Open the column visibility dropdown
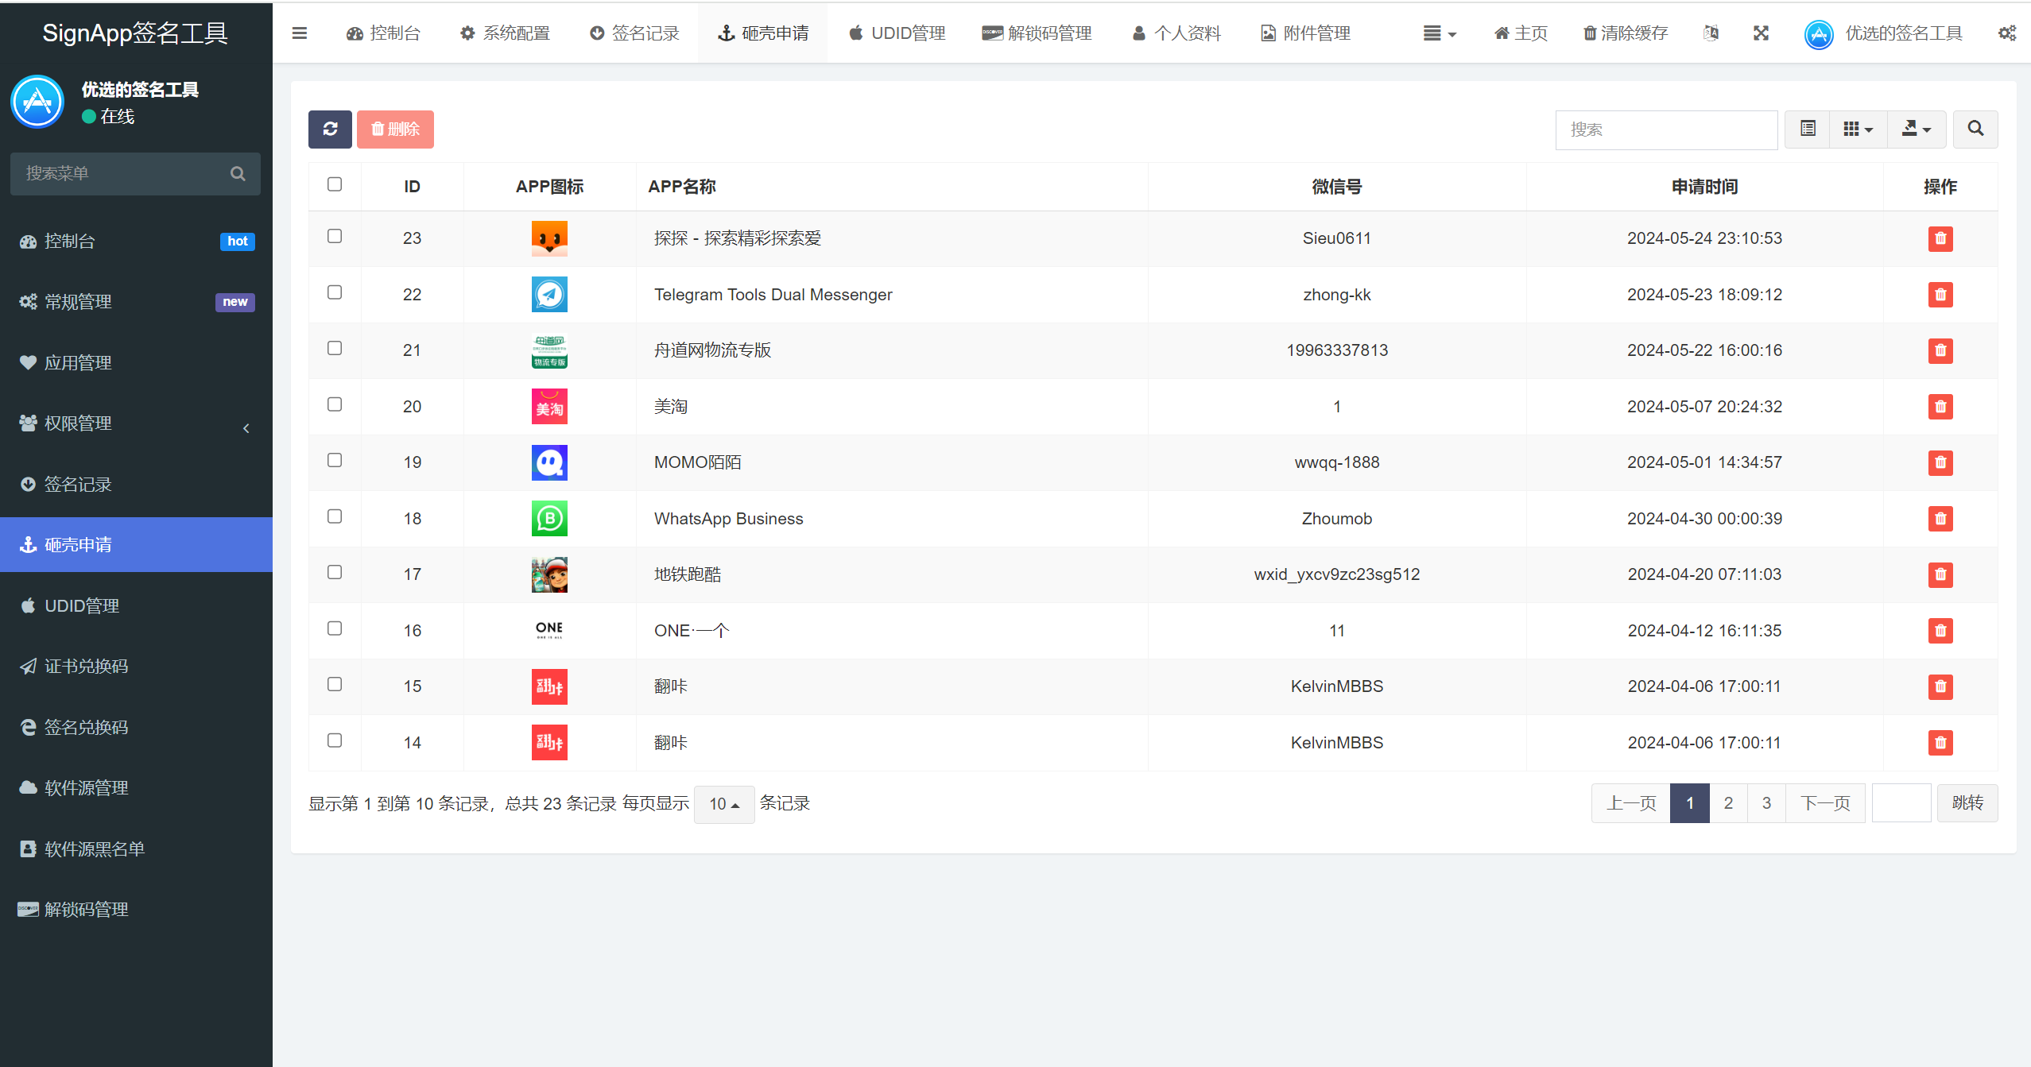 1858,129
